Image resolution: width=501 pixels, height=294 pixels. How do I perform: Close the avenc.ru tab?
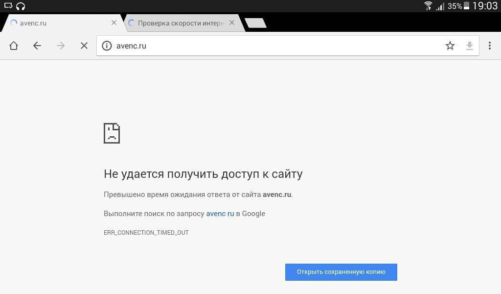click(x=114, y=23)
